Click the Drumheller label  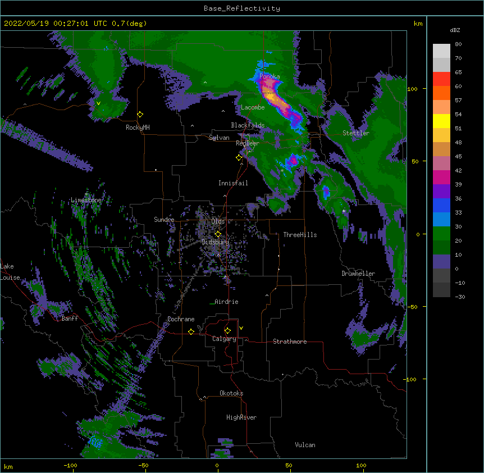coord(358,274)
